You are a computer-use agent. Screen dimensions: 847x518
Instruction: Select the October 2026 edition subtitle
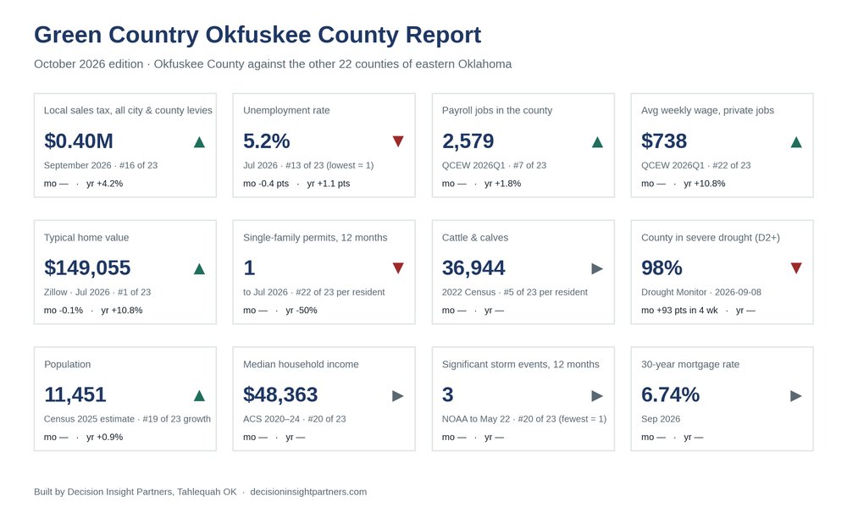[273, 63]
